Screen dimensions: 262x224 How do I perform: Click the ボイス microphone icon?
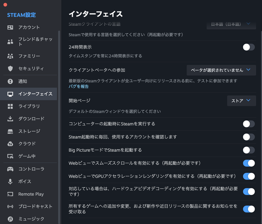10,181
